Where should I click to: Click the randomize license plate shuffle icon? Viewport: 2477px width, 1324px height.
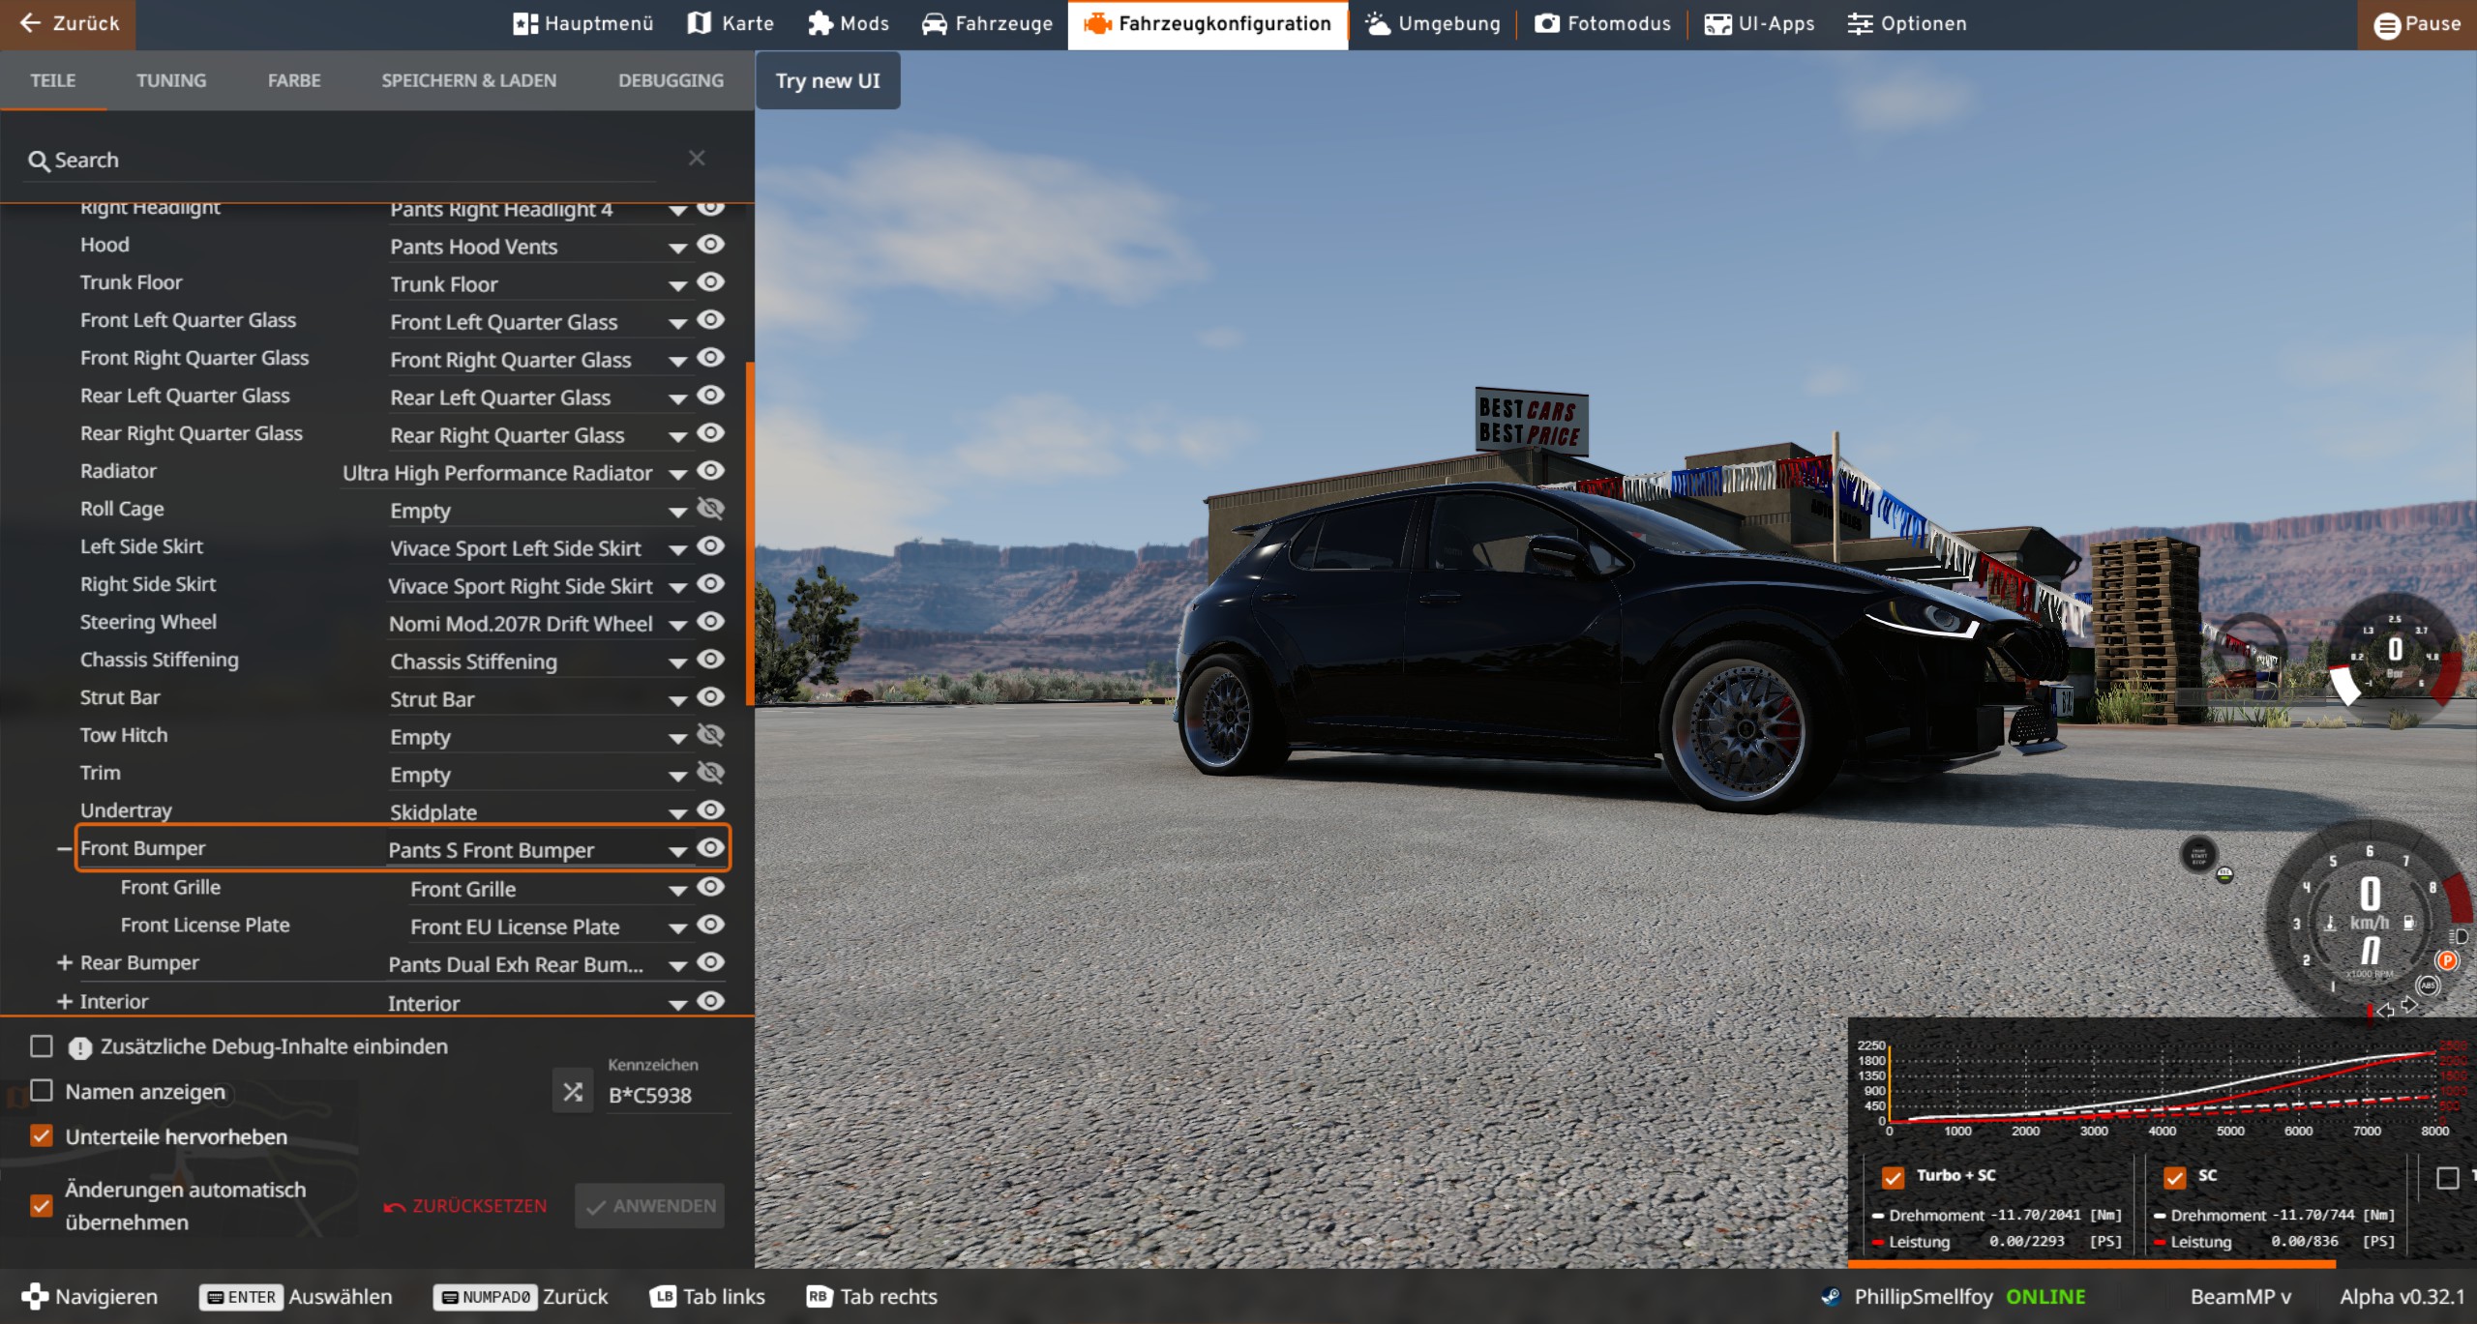[x=573, y=1092]
